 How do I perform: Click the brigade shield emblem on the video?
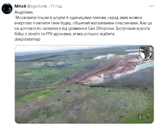[x=146, y=53]
